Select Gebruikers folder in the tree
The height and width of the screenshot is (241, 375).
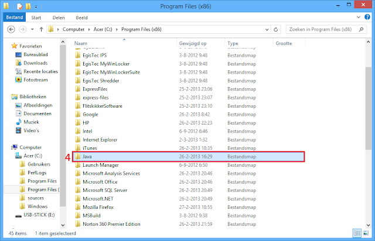pos(39,164)
